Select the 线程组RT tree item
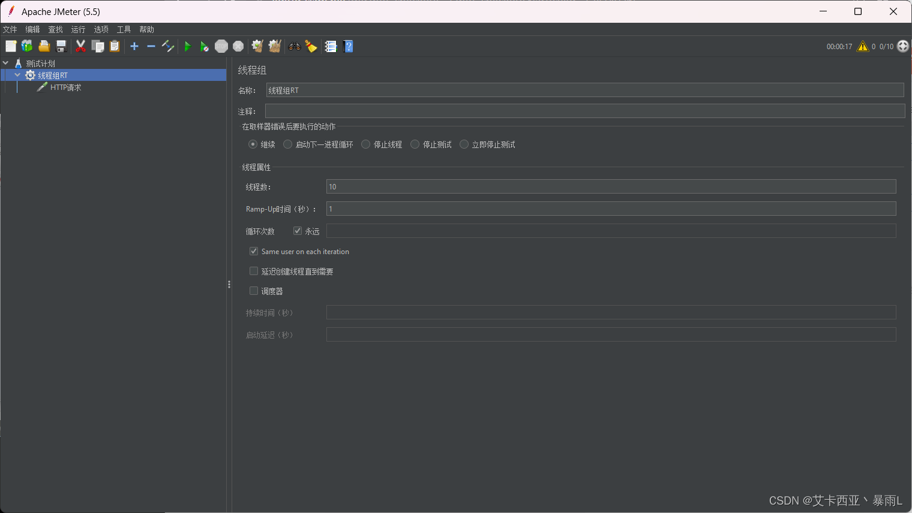This screenshot has width=912, height=513. coord(53,76)
